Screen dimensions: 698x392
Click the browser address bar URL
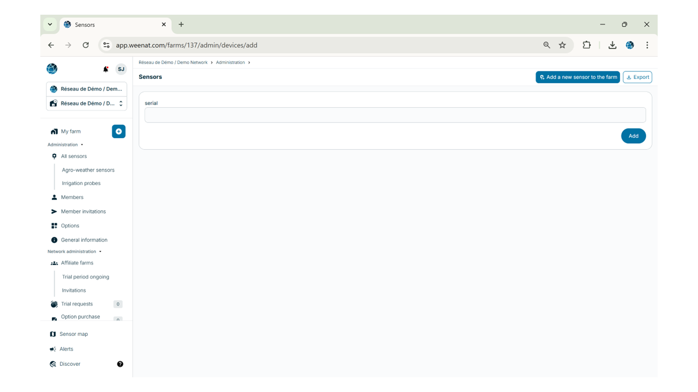click(x=186, y=45)
